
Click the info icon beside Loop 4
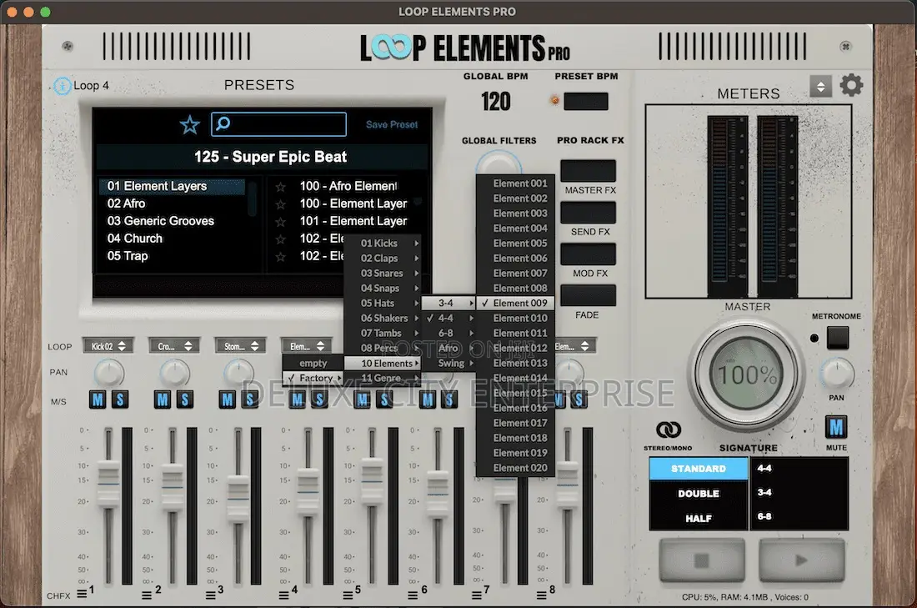[62, 86]
